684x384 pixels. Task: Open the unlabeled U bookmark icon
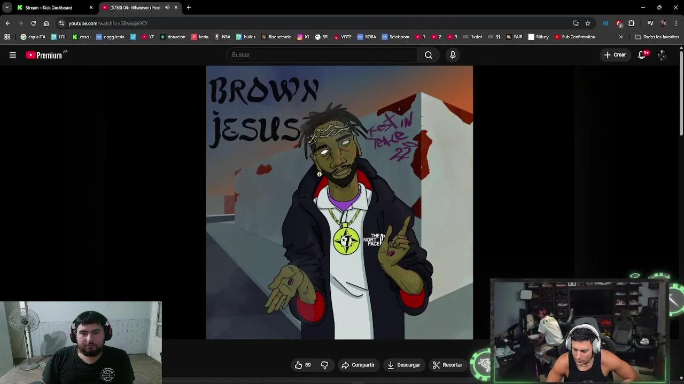(133, 37)
